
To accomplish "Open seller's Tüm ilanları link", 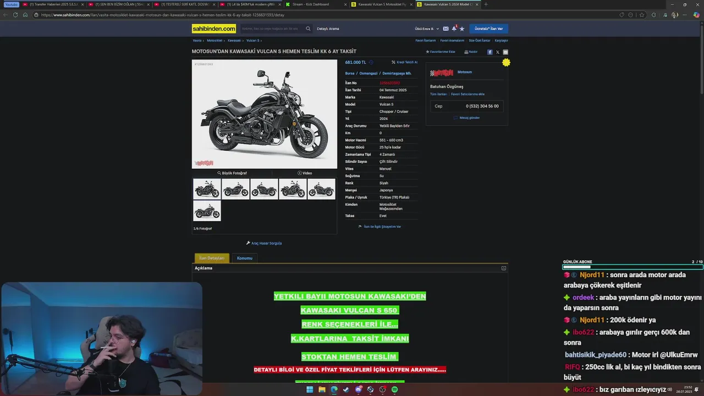I will [438, 94].
